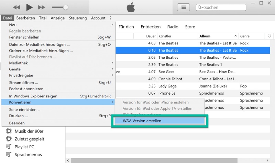
Task: Toggle Album column sort arrow
Action: 235,36
